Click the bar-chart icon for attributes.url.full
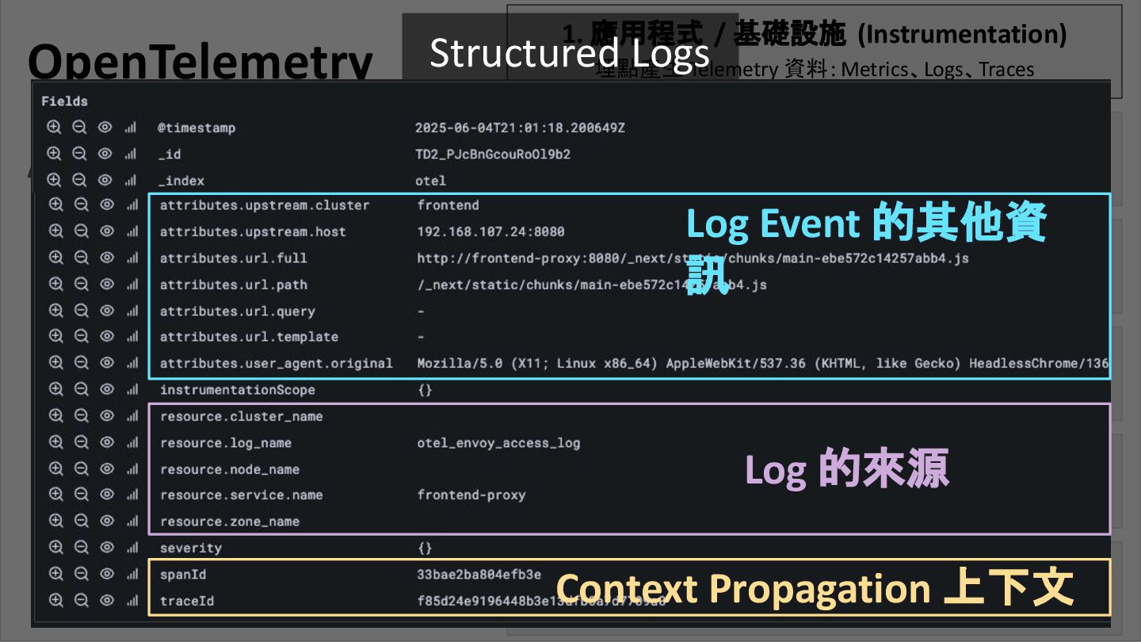1141x642 pixels. pyautogui.click(x=132, y=258)
